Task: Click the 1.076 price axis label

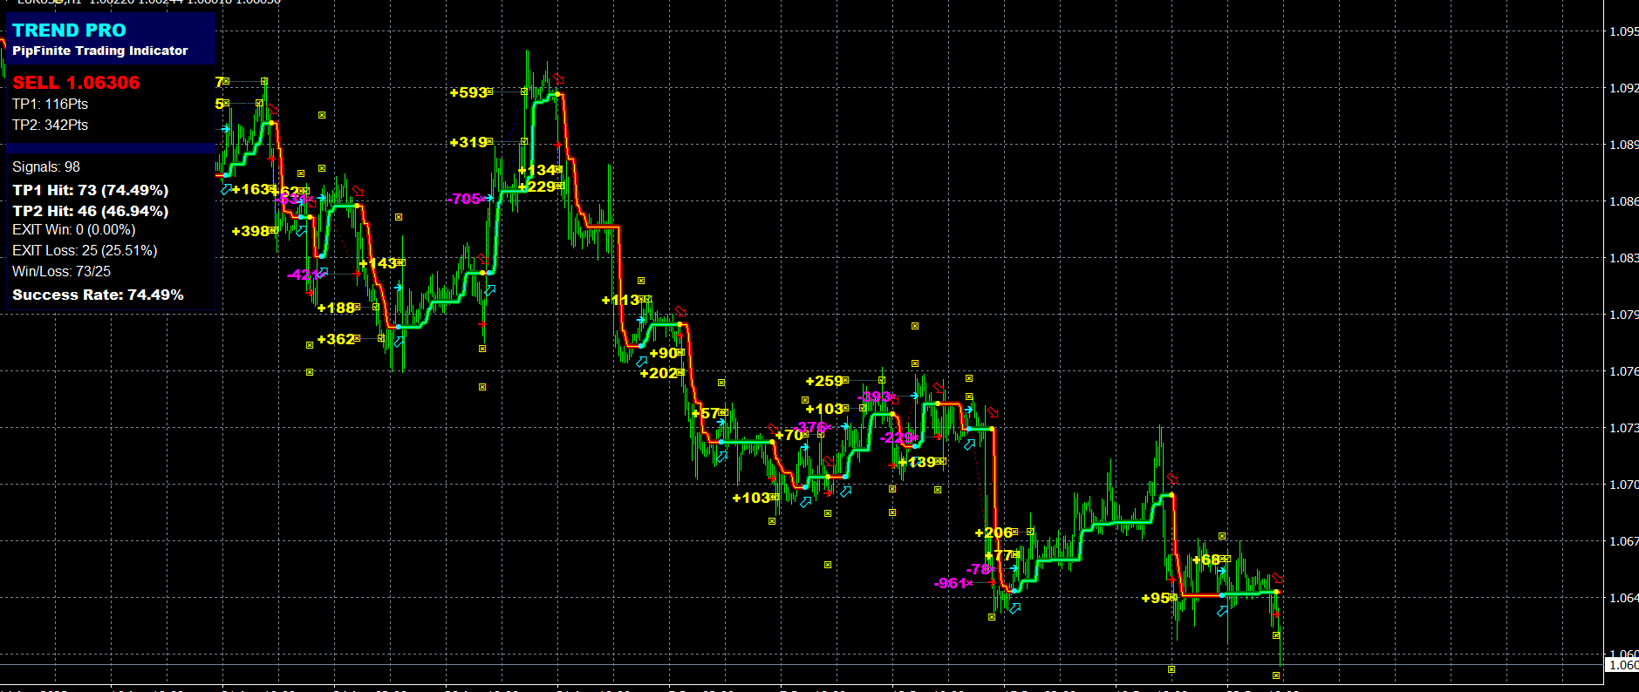Action: point(1624,371)
